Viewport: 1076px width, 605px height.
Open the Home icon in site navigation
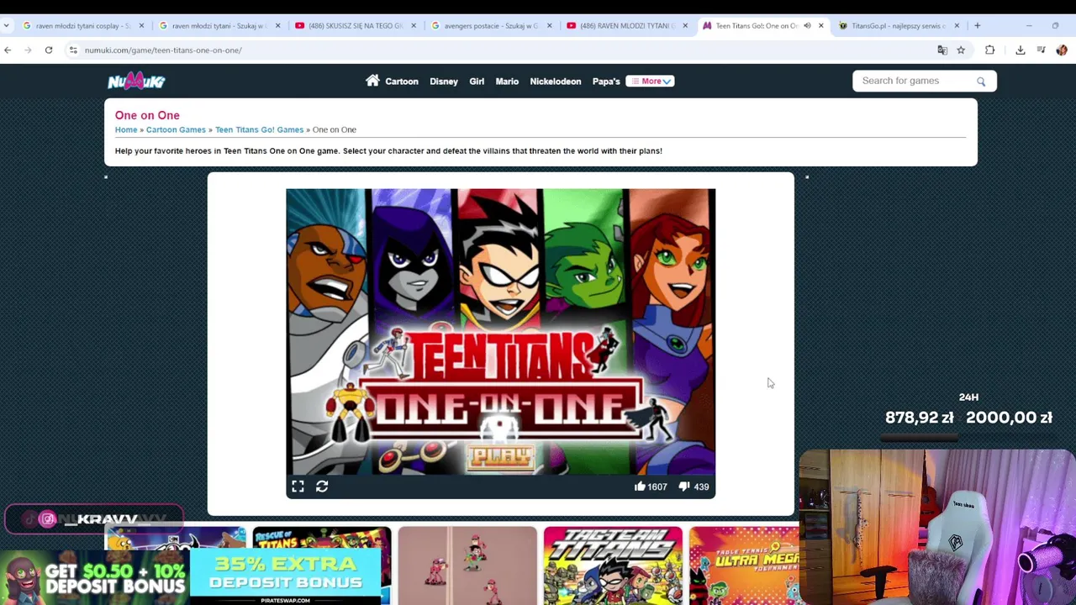(372, 81)
